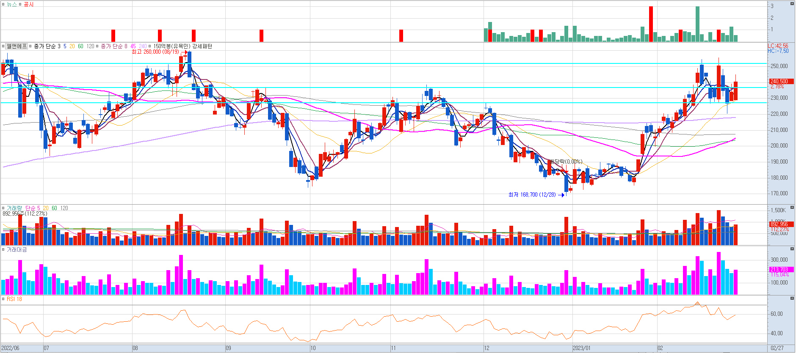The height and width of the screenshot is (353, 796).
Task: Close the 뉴스/공시 panel with its X icon
Action: pos(792,3)
